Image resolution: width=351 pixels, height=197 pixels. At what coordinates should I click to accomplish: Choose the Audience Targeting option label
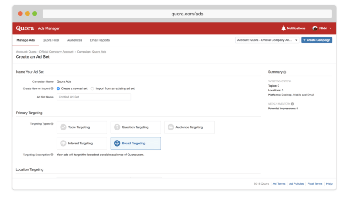click(189, 127)
